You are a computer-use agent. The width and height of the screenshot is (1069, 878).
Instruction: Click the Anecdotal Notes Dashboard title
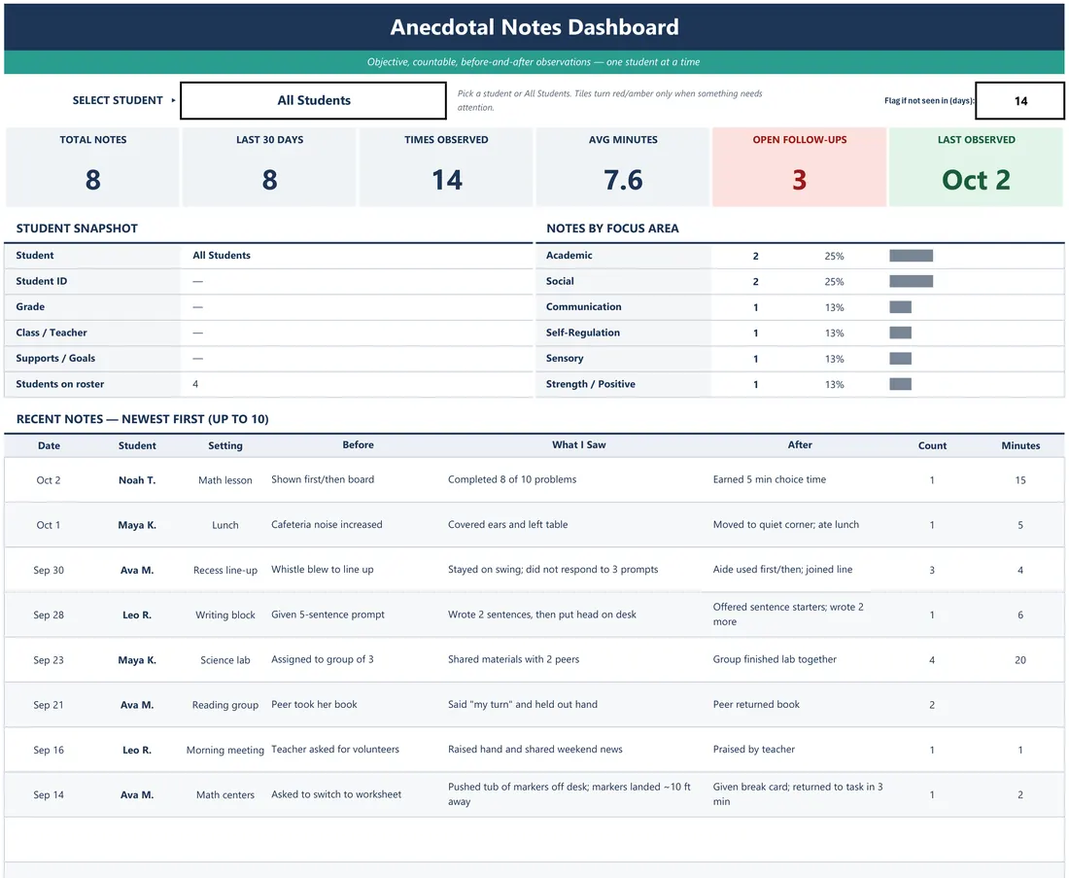[534, 27]
